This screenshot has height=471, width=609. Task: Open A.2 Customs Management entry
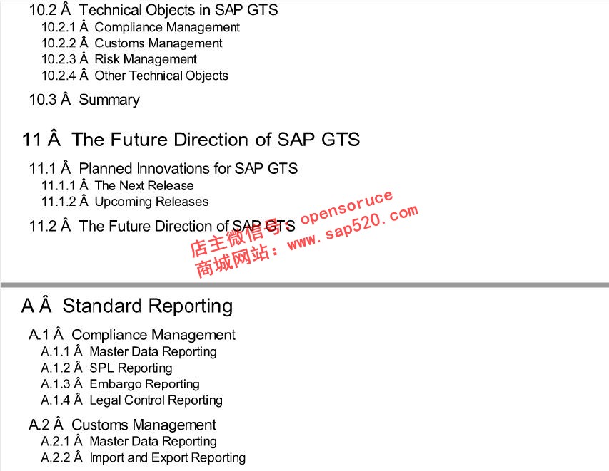122,425
